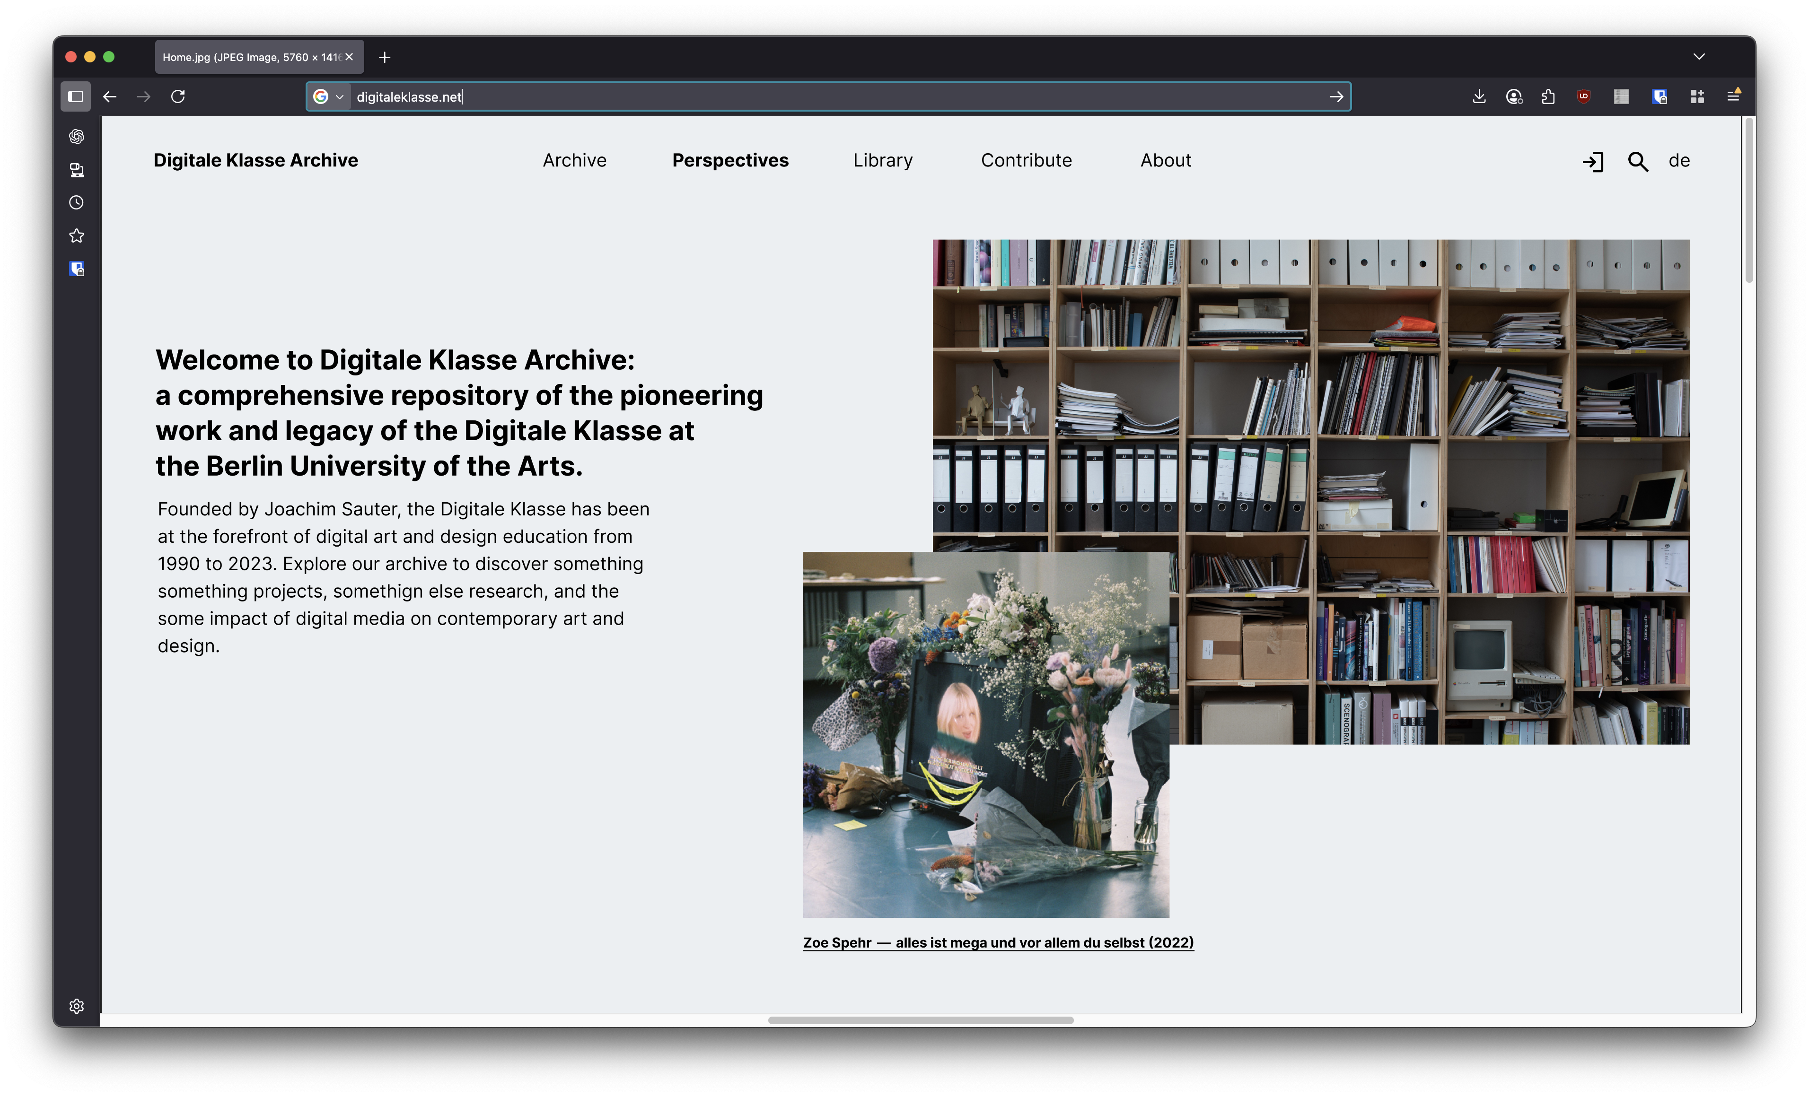This screenshot has height=1097, width=1809.
Task: Click the horizontal scrollbar at the bottom
Action: pyautogui.click(x=921, y=1020)
